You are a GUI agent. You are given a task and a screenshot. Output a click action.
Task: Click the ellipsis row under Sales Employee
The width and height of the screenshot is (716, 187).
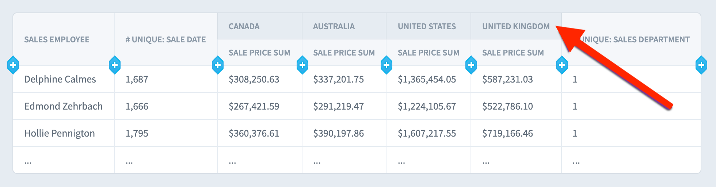point(28,161)
